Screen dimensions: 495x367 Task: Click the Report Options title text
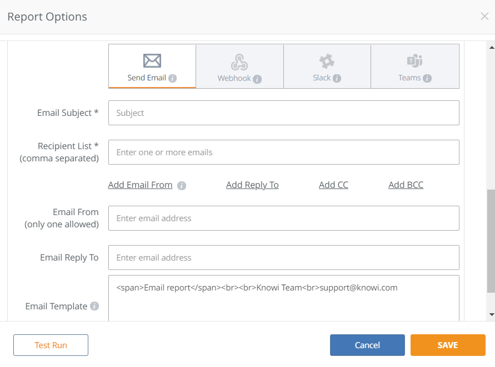click(47, 17)
